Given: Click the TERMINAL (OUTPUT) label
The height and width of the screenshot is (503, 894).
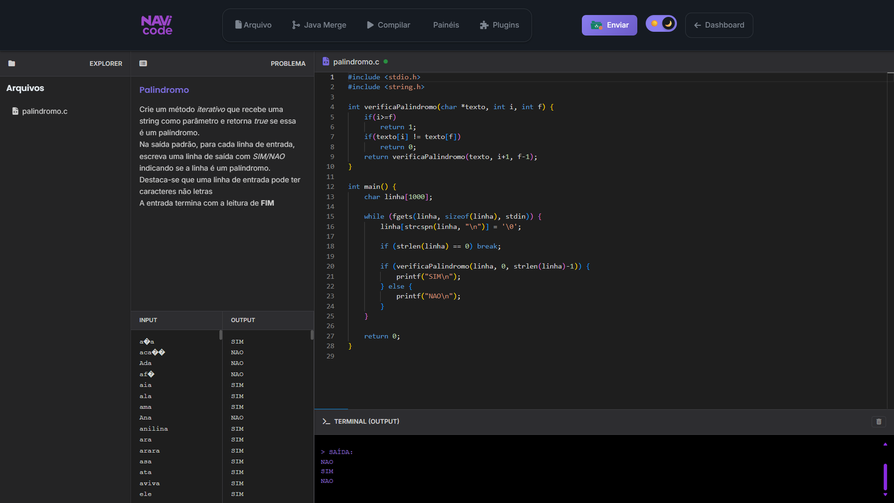Looking at the screenshot, I should 367,421.
